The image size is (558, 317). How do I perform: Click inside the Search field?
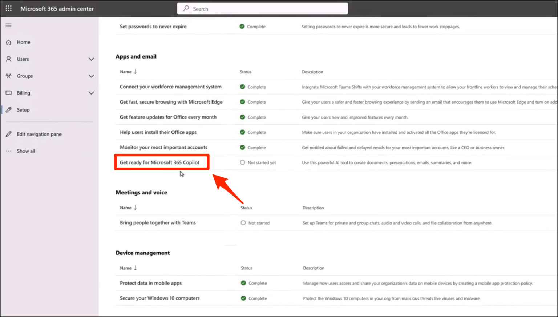pyautogui.click(x=262, y=8)
